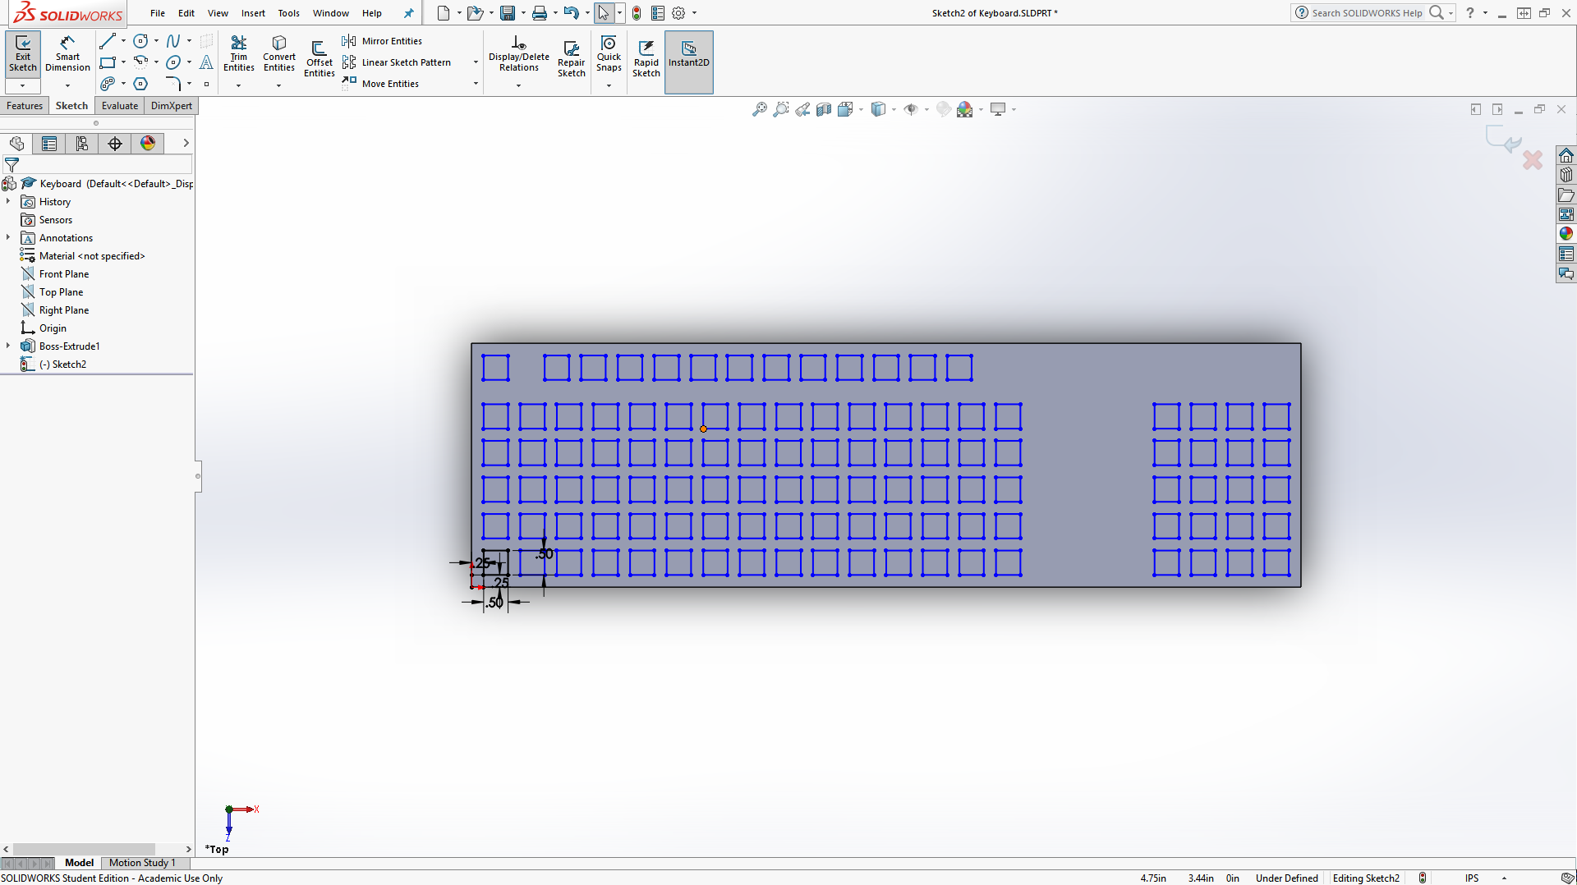Open the Insert menu

click(x=253, y=13)
